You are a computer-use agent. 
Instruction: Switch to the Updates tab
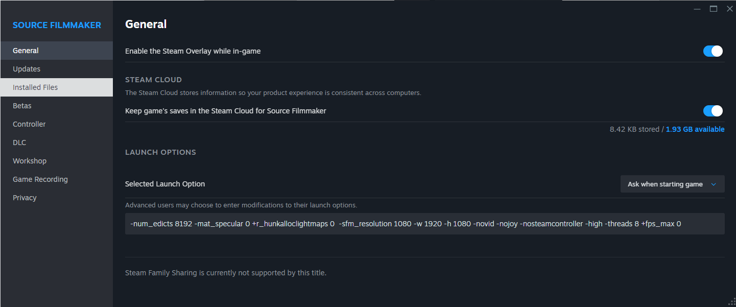pyautogui.click(x=27, y=69)
